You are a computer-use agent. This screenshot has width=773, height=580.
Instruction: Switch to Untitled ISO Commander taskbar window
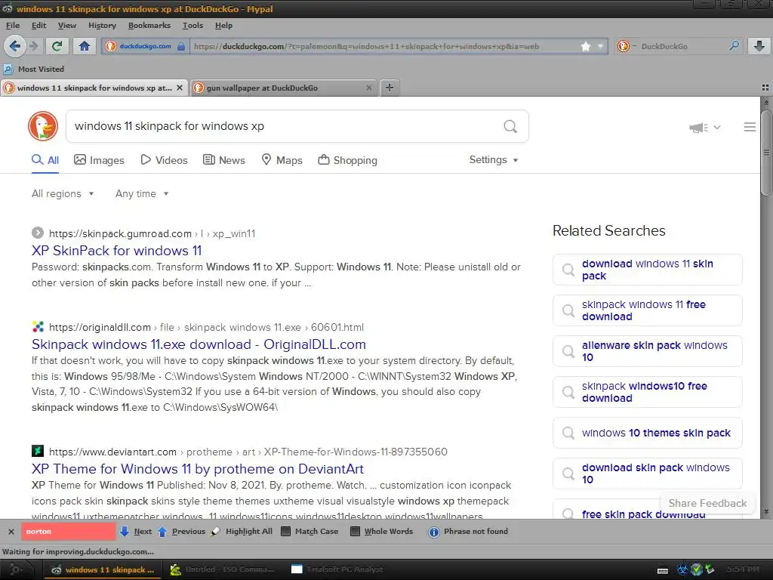(223, 569)
